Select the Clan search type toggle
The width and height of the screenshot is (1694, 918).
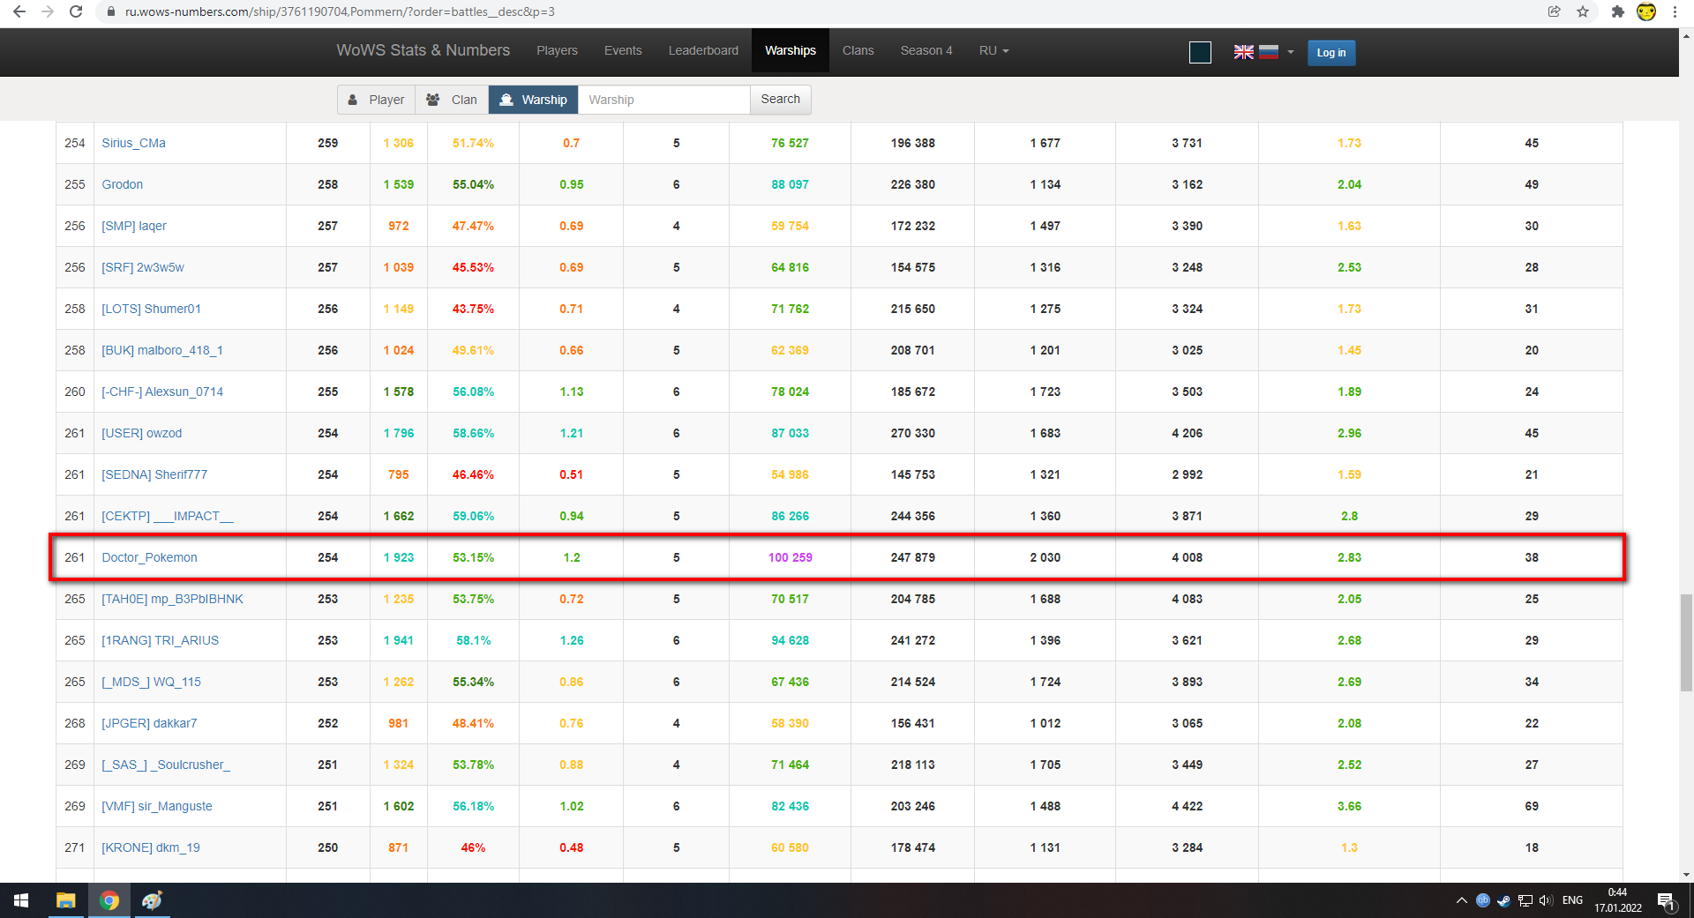tap(452, 100)
